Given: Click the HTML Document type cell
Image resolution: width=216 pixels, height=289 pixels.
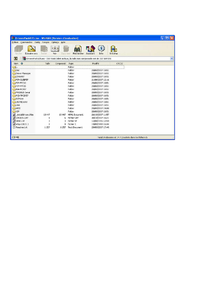Looking at the screenshot, I should (x=76, y=115).
